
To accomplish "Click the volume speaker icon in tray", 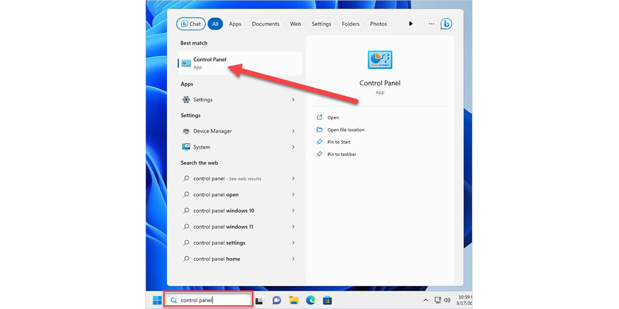I will coord(447,300).
